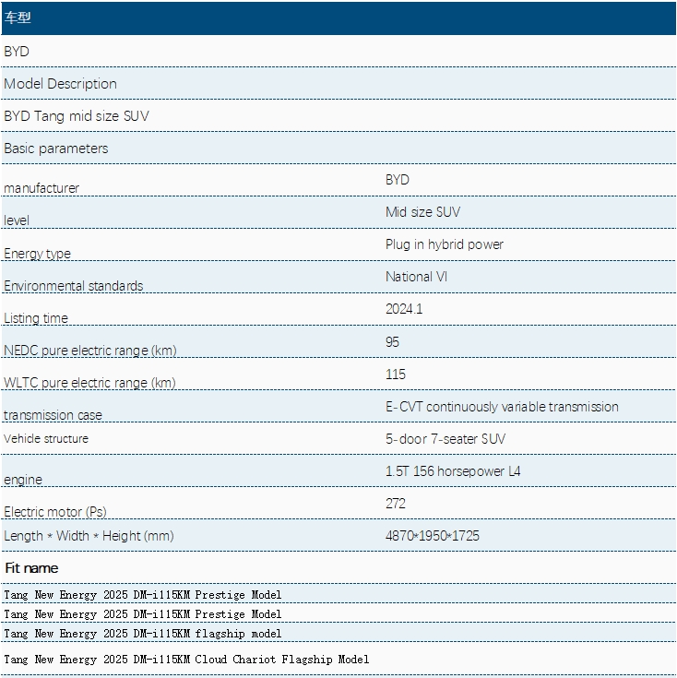Select the 'National VI' value
677x678 pixels.
click(416, 277)
